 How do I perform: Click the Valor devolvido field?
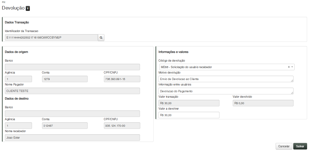pos(263,103)
